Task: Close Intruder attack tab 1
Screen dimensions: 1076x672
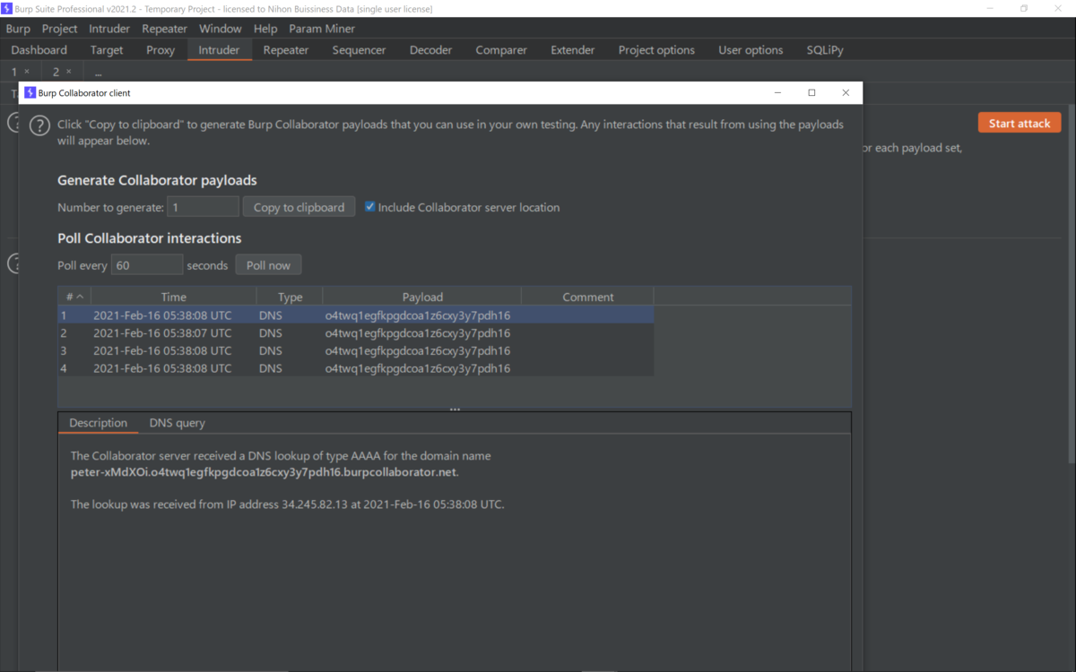Action: click(x=27, y=72)
